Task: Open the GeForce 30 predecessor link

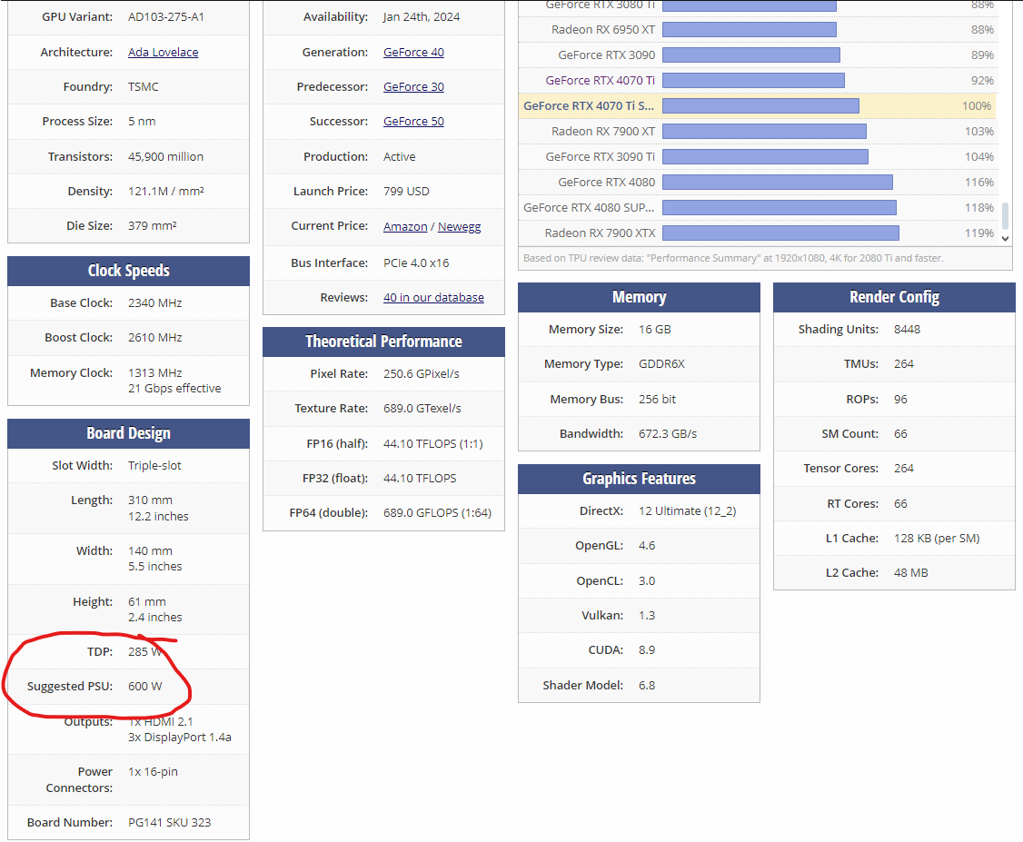Action: click(x=413, y=87)
